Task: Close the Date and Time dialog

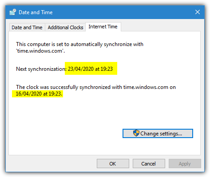Action: point(198,12)
